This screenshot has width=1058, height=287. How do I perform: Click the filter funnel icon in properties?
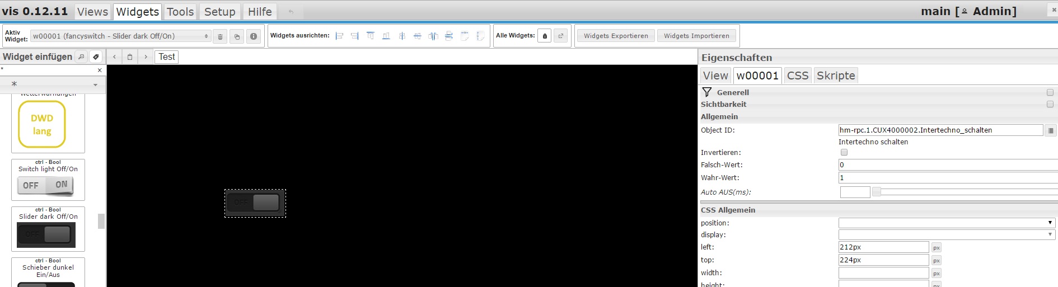tap(707, 92)
